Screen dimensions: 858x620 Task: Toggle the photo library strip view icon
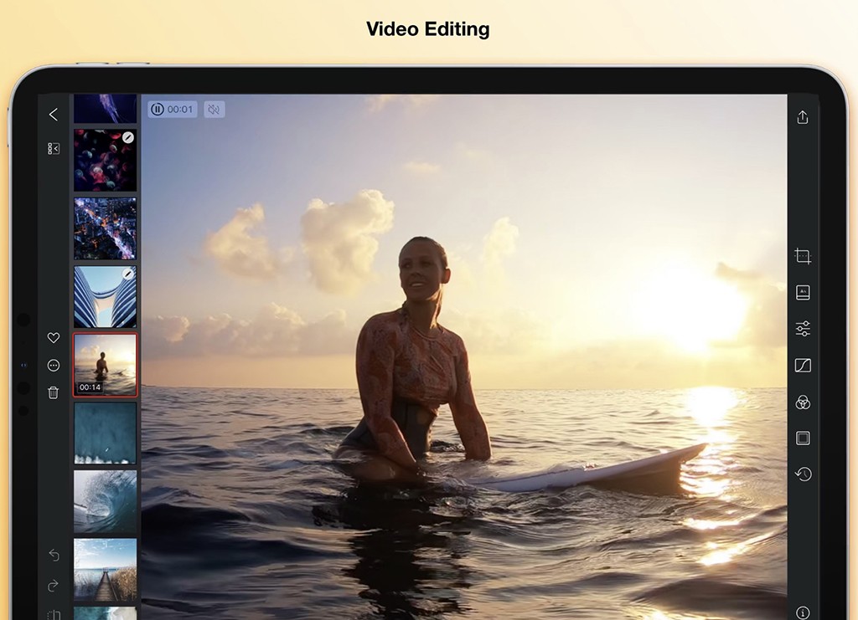pos(53,149)
